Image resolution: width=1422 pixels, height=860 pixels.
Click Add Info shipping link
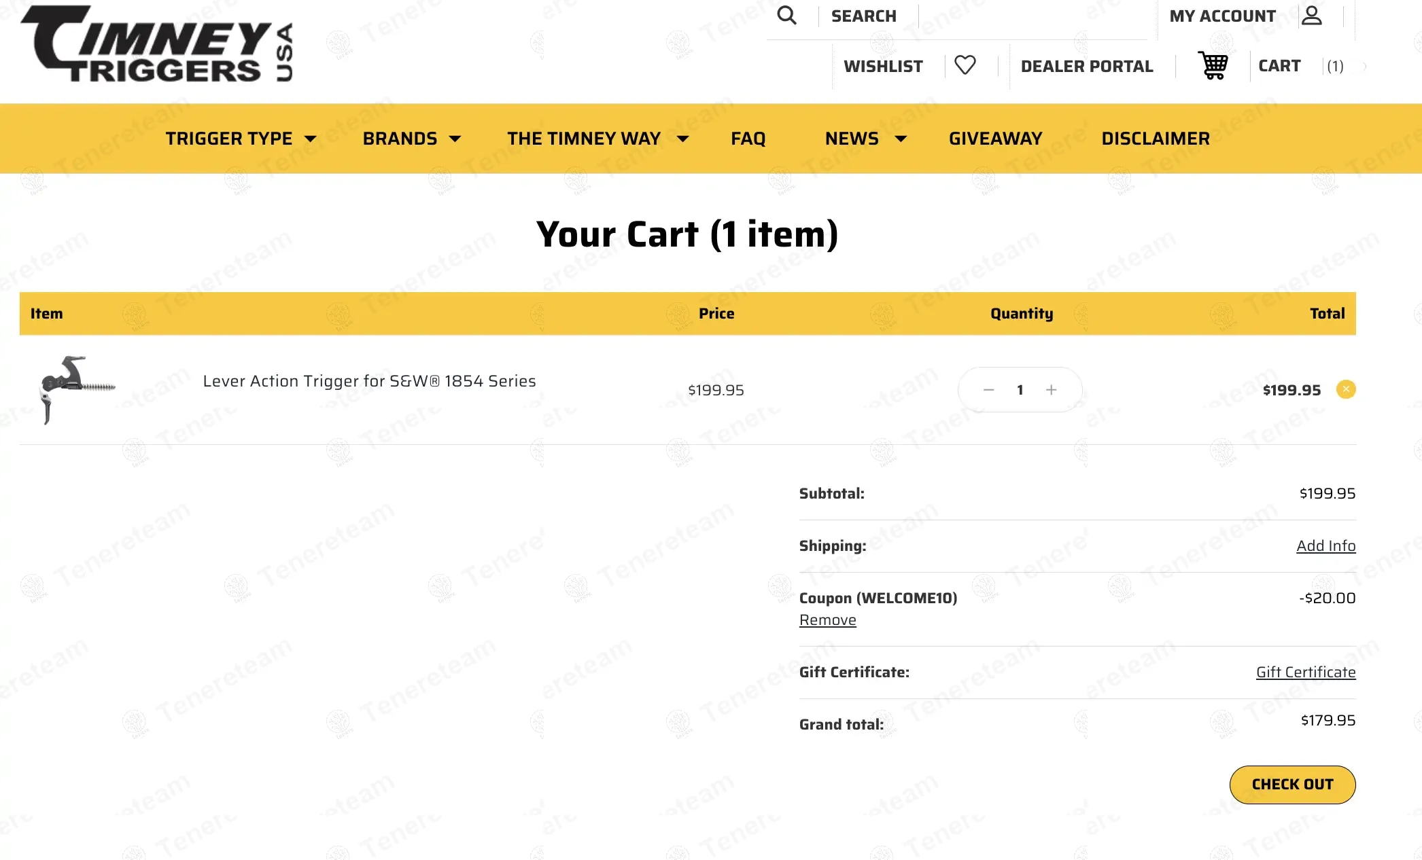(x=1325, y=546)
